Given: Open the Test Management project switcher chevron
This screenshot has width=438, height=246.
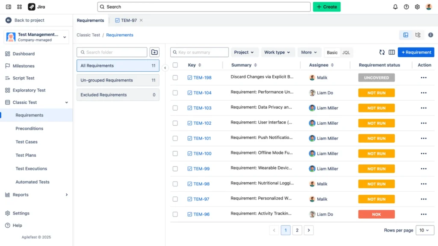Looking at the screenshot, I should click(65, 37).
